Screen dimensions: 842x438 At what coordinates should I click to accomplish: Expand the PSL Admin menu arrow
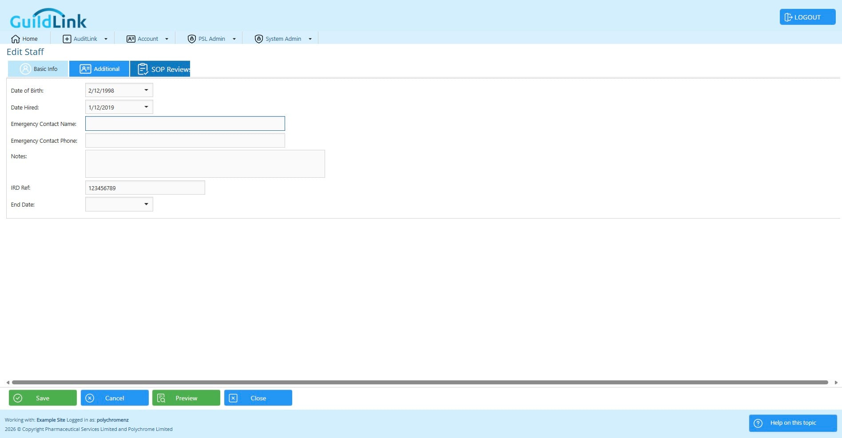point(234,39)
